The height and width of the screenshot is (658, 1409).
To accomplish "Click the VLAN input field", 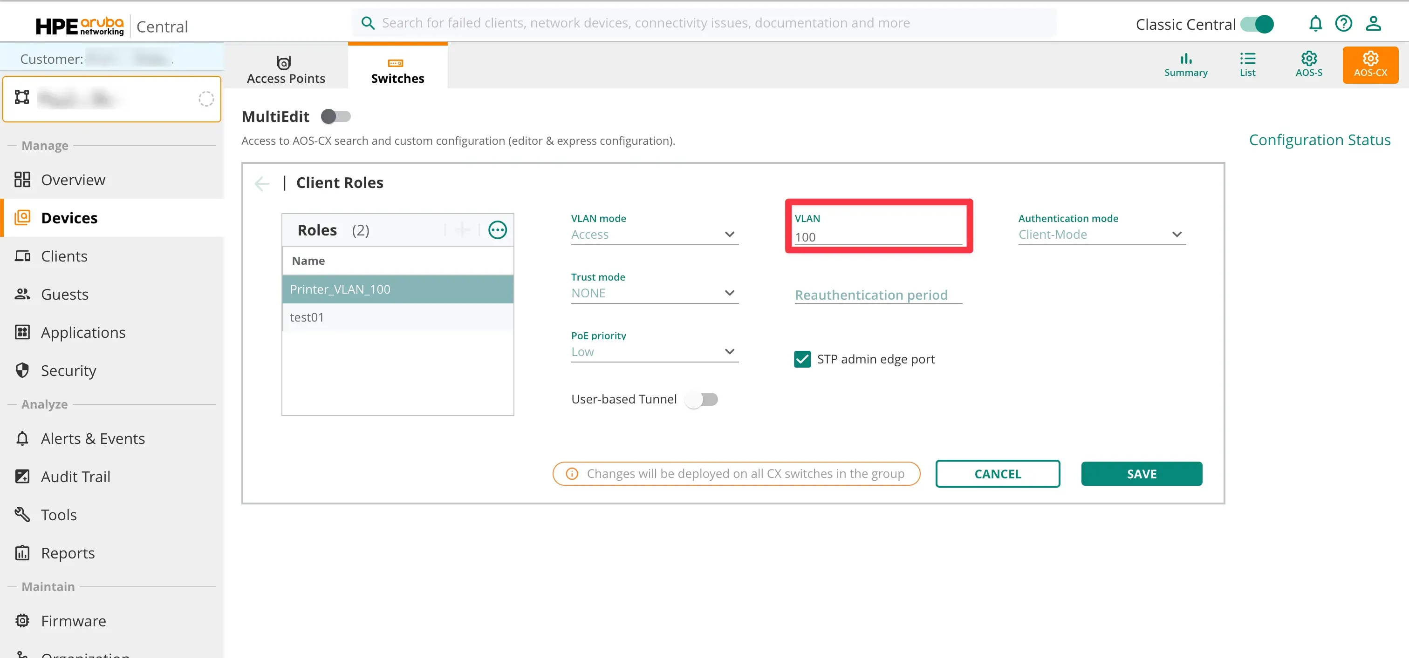I will click(877, 237).
